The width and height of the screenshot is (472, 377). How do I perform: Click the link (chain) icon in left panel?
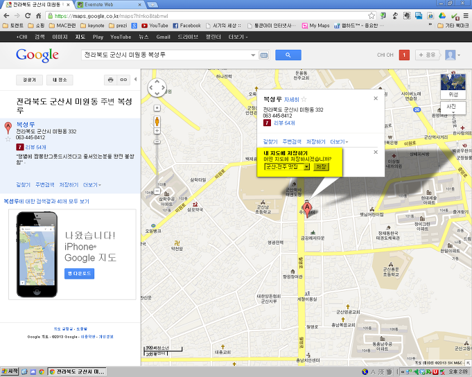point(123,80)
